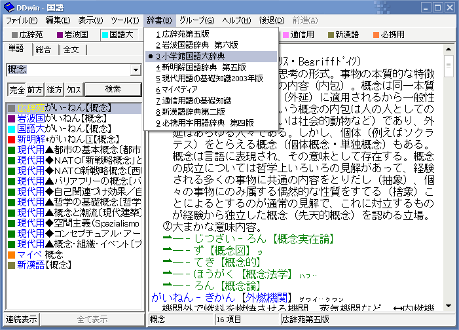Select 必携用 dictionary button in toolbar
Image resolution: width=459 pixels, height=330 pixels.
pyautogui.click(x=389, y=35)
